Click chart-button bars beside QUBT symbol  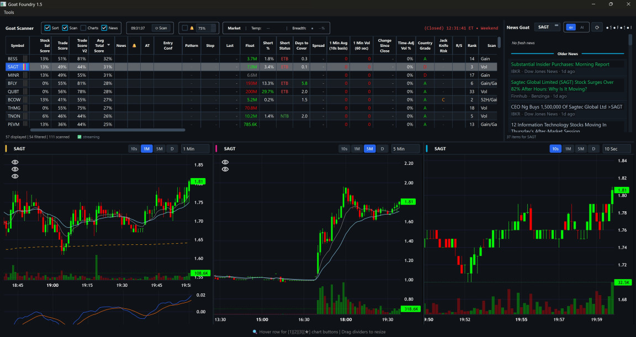(x=25, y=92)
